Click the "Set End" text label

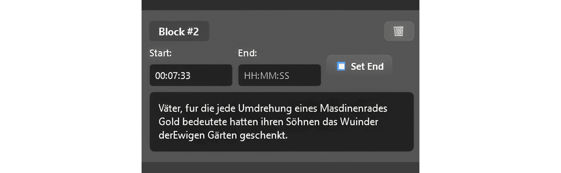tap(367, 66)
